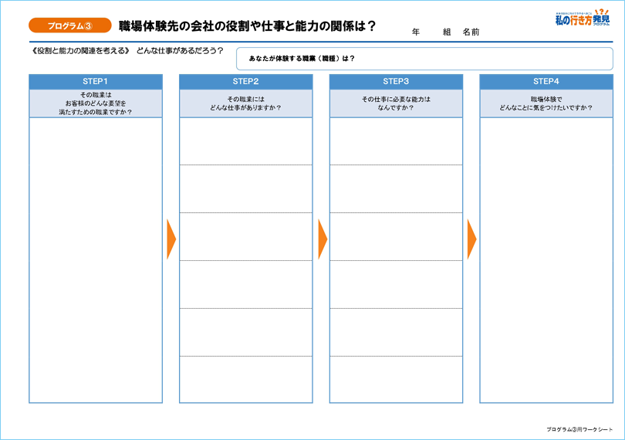Click the 名前 label in the header
This screenshot has height=440, width=625.
471,32
